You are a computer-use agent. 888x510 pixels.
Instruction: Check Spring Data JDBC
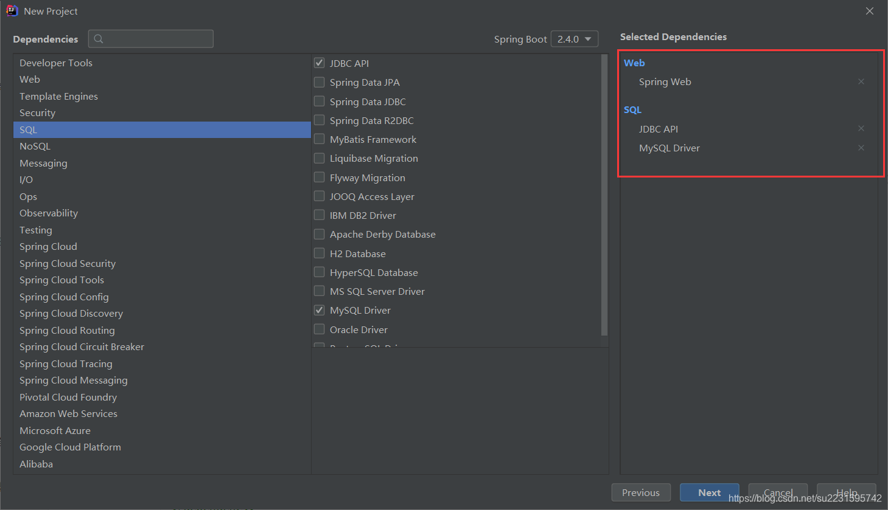click(319, 101)
